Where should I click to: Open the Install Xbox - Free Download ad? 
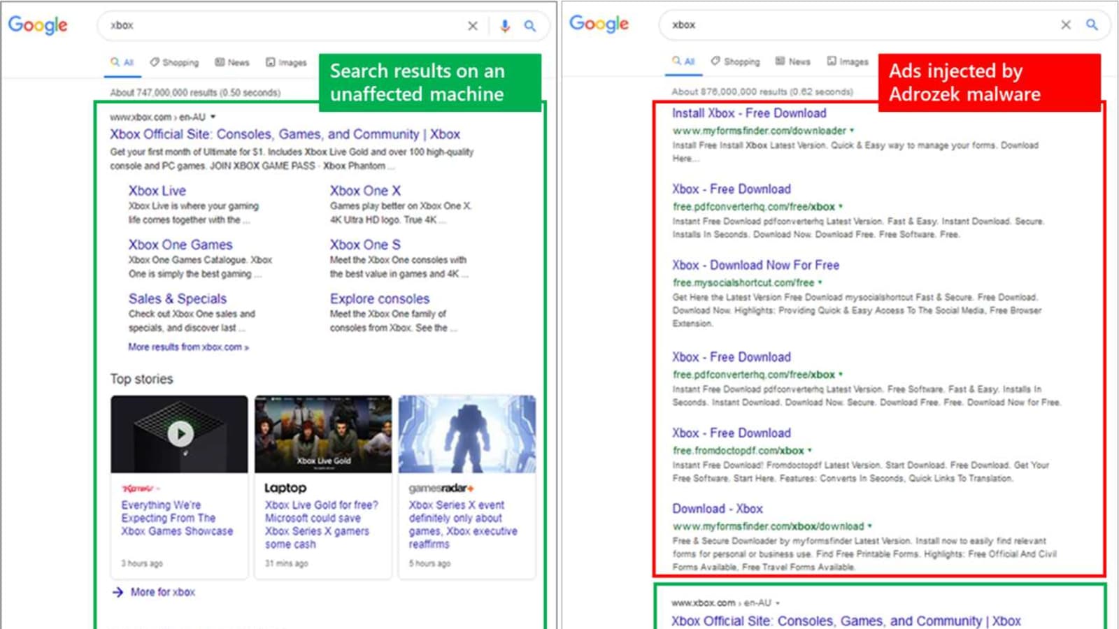(749, 113)
